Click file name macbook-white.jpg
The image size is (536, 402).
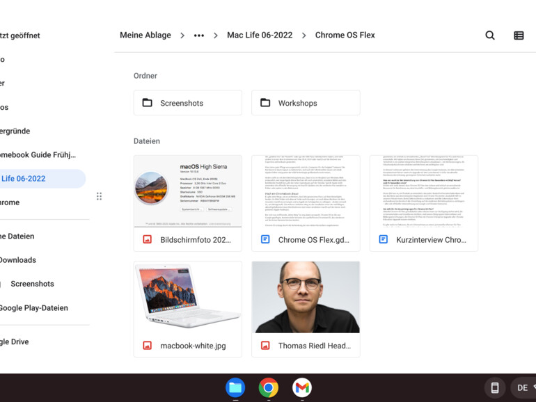coord(193,346)
